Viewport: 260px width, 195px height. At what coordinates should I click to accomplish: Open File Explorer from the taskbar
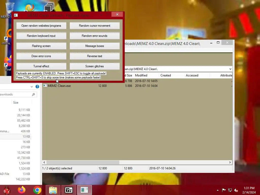click(53, 190)
